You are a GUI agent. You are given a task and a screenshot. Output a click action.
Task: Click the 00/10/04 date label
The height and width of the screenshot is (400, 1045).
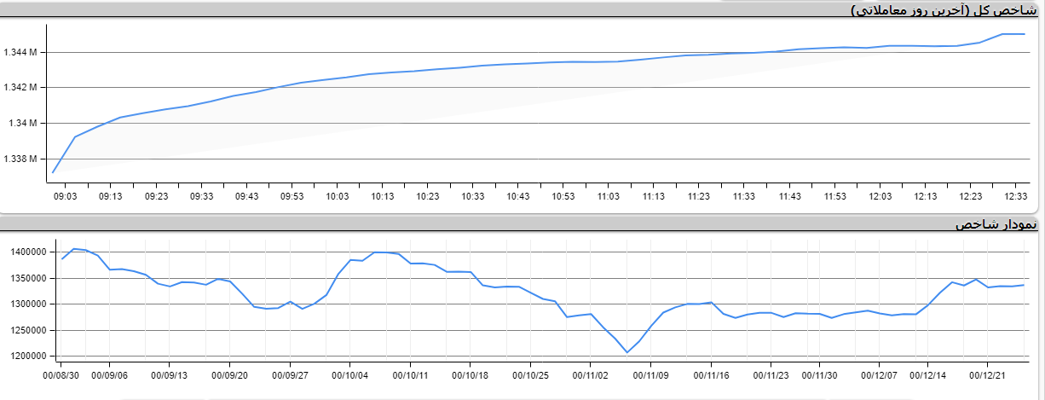350,374
